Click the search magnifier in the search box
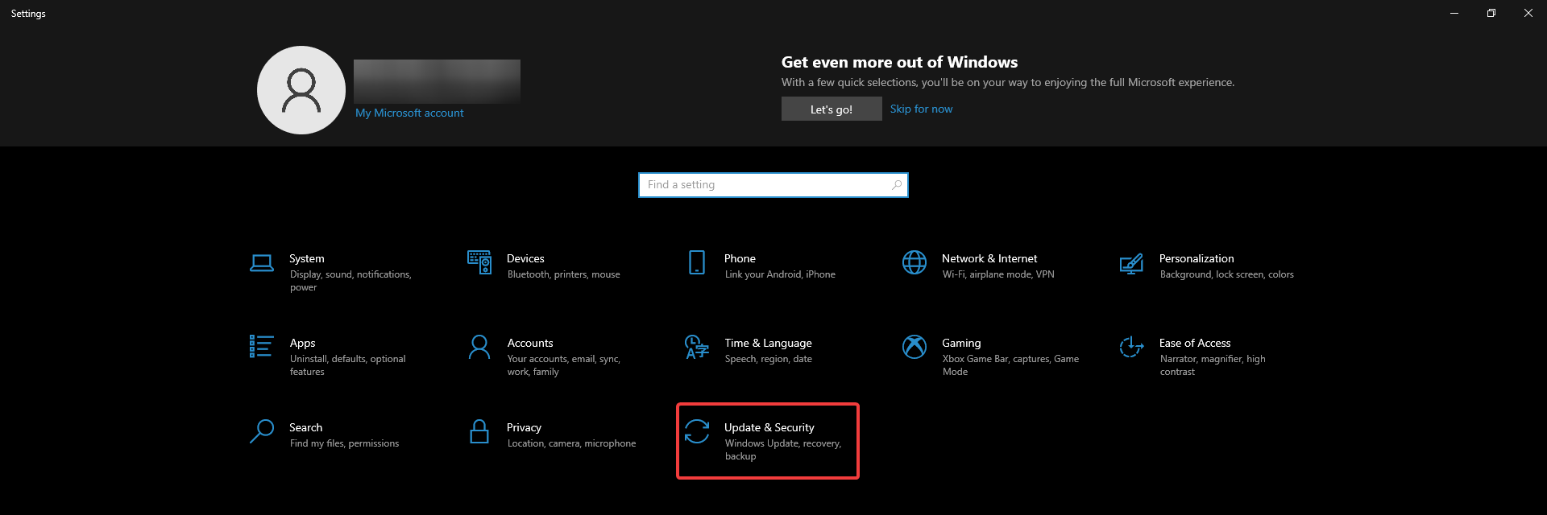The width and height of the screenshot is (1547, 515). tap(897, 185)
